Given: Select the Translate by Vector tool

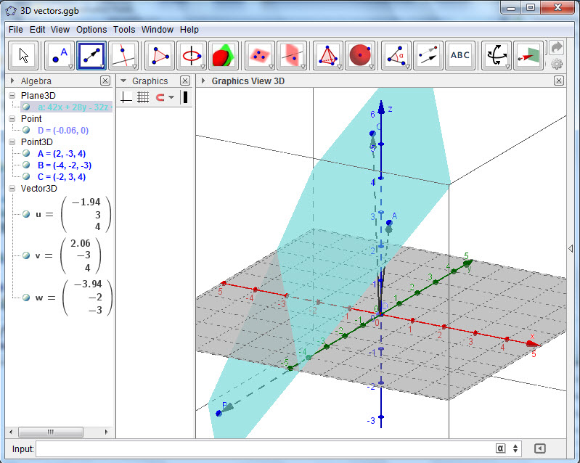Looking at the screenshot, I should pos(428,56).
